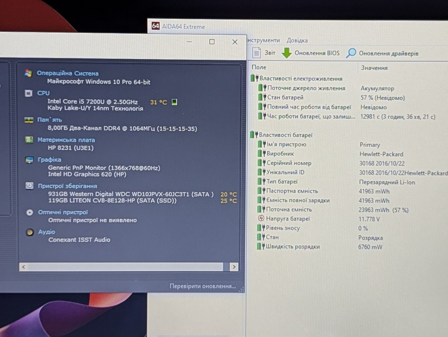Open the Довідка menu
The height and width of the screenshot is (337, 448).
coord(297,41)
